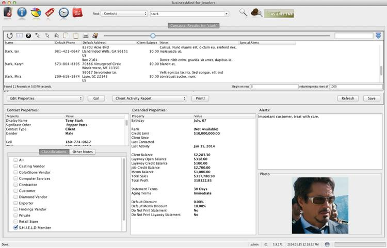Click the Refresh button

coord(348,98)
